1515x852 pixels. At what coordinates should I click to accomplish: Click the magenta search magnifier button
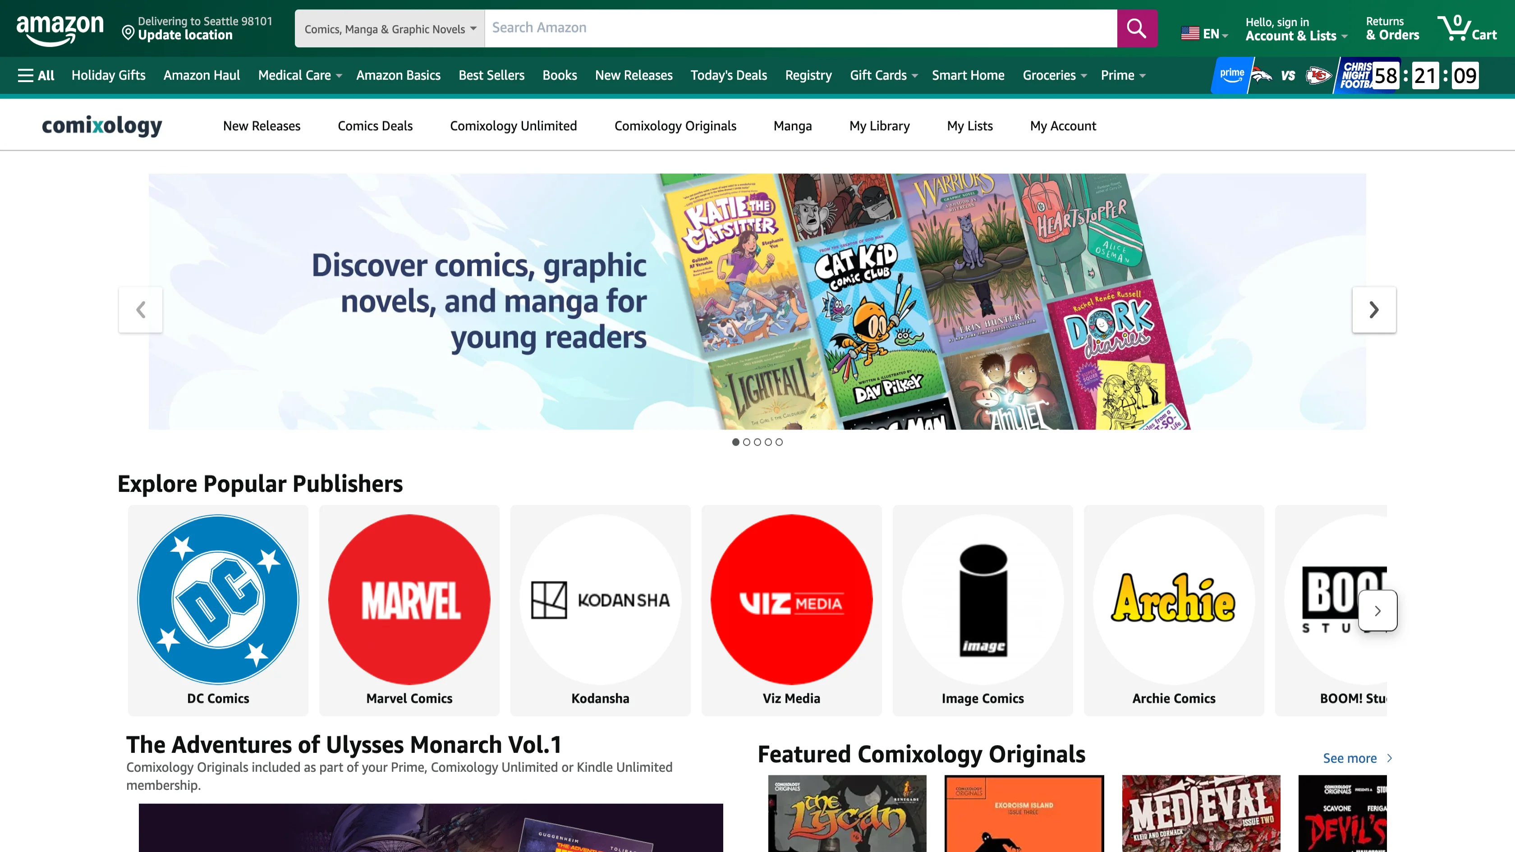[1137, 28]
